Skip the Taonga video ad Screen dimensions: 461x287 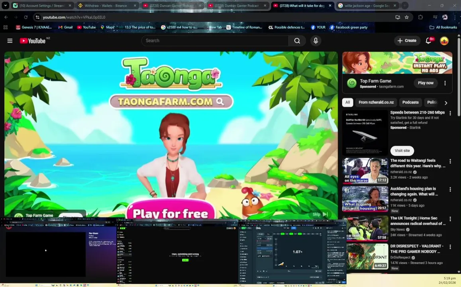[320, 214]
